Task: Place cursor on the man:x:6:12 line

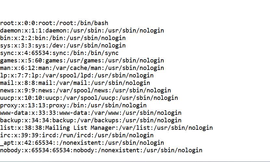Action: pos(81,68)
